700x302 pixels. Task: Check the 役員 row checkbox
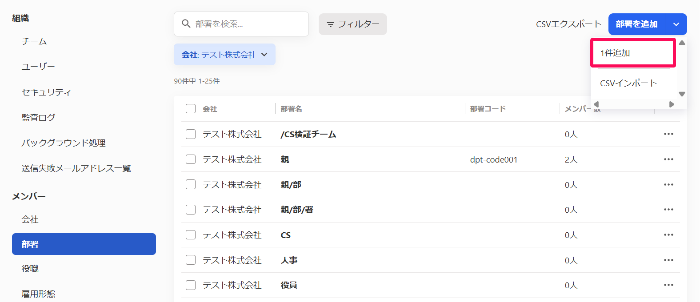(x=191, y=285)
